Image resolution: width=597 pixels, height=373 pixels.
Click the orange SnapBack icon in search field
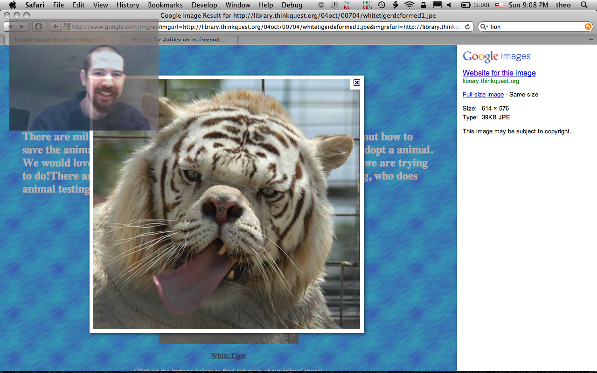[588, 27]
